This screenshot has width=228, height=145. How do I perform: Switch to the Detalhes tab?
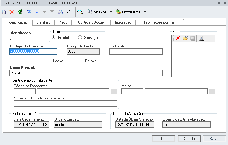pyautogui.click(x=43, y=22)
